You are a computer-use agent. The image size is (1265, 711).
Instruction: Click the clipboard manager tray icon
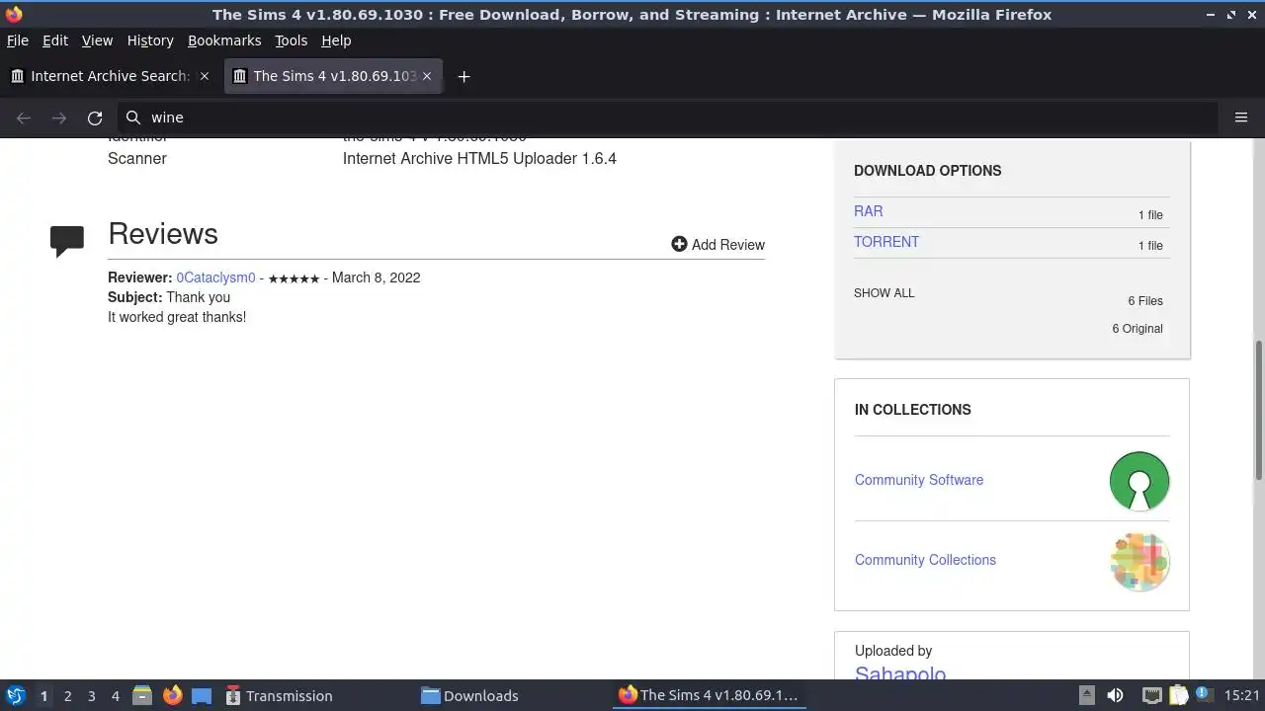point(1178,695)
